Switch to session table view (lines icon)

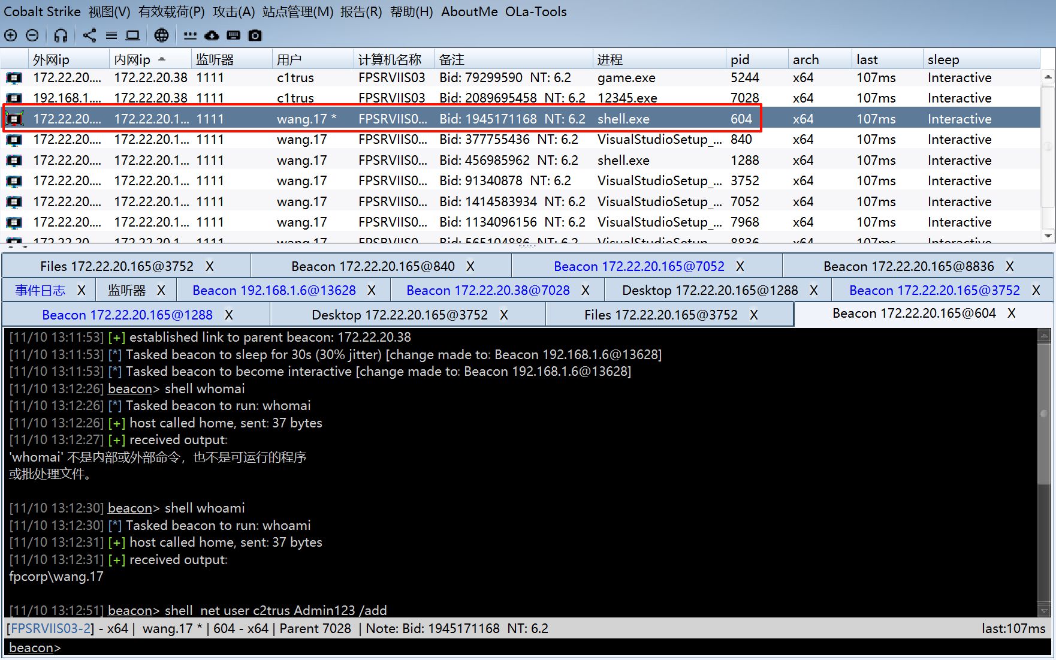point(111,35)
